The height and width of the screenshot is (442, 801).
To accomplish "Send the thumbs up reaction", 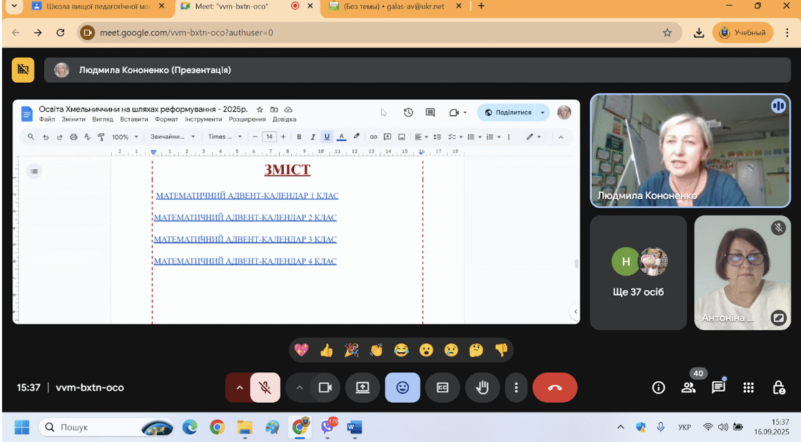I will pos(326,350).
